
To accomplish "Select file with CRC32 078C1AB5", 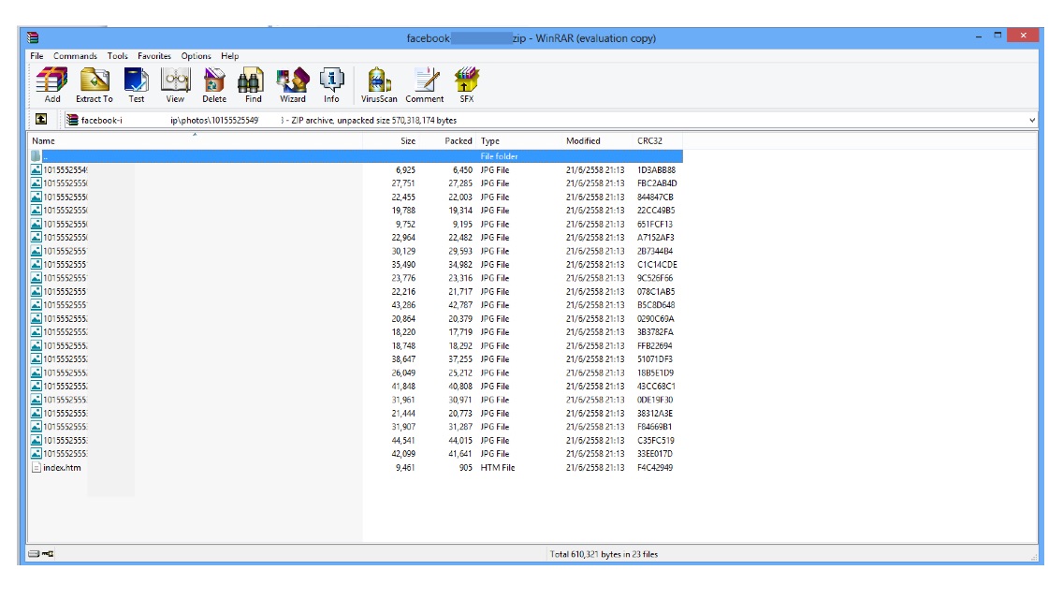I will coord(356,292).
